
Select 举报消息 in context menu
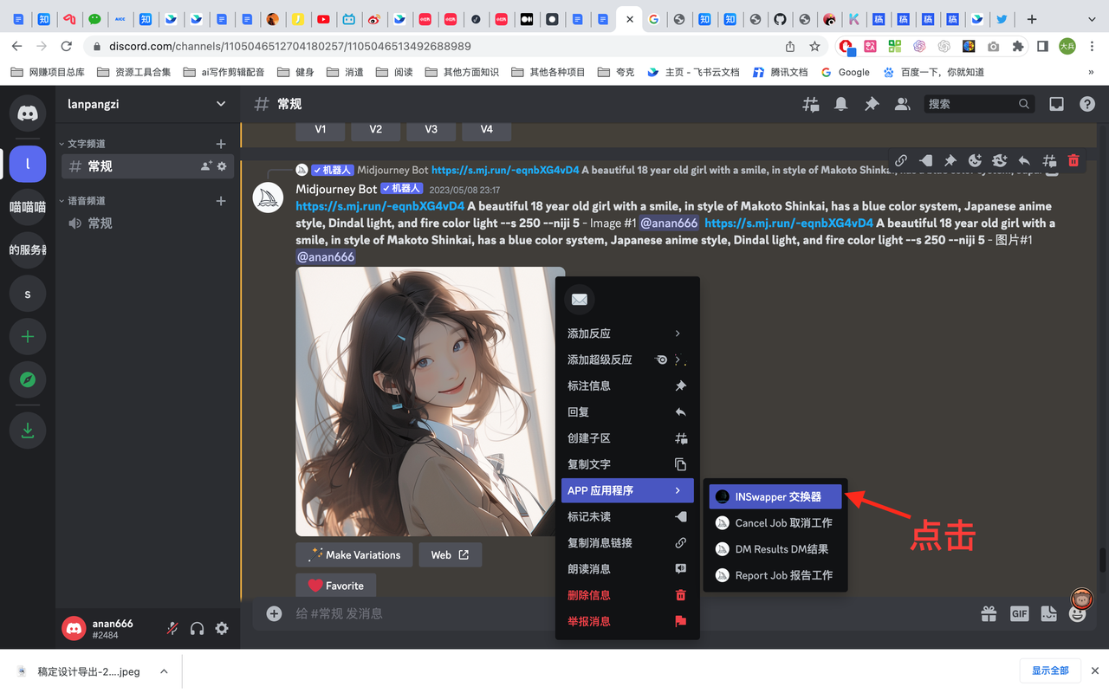627,621
